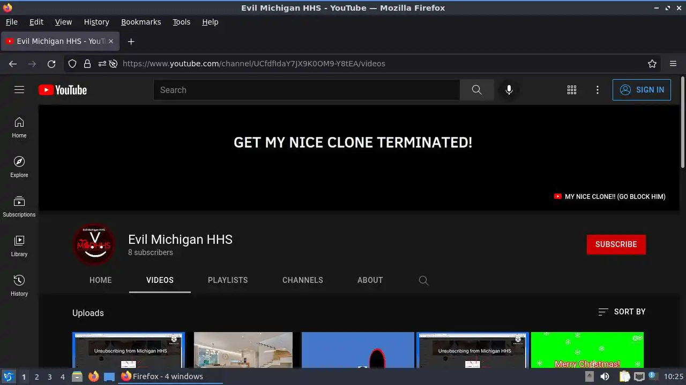Viewport: 686px width, 385px height.
Task: Click the Evil Michigan HHS channel avatar
Action: click(x=94, y=244)
